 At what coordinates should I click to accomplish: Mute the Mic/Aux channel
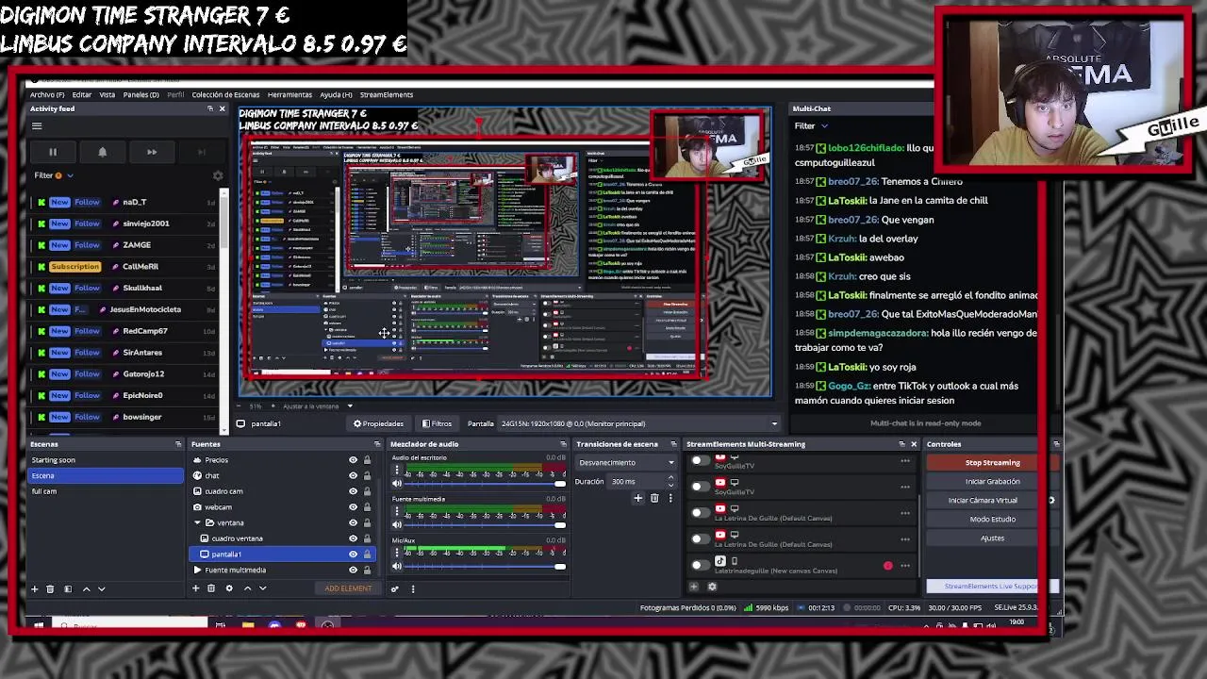click(397, 567)
